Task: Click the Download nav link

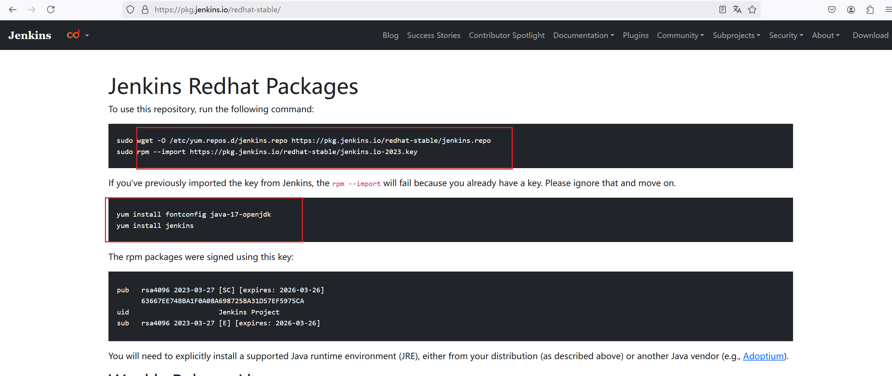Action: click(871, 35)
